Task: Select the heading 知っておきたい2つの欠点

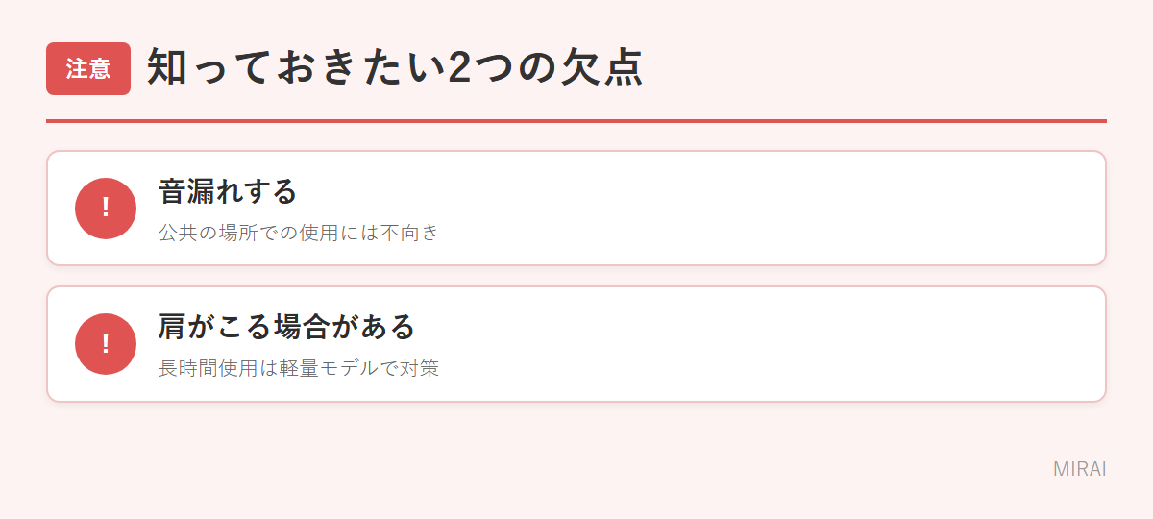Action: pos(395,68)
